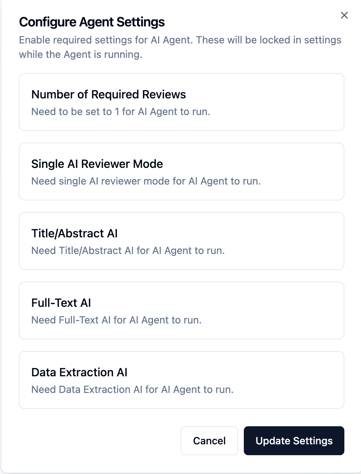Image resolution: width=361 pixels, height=474 pixels.
Task: Click the word 'Mode' in the Single AI Reviewer title
Action: coord(148,164)
